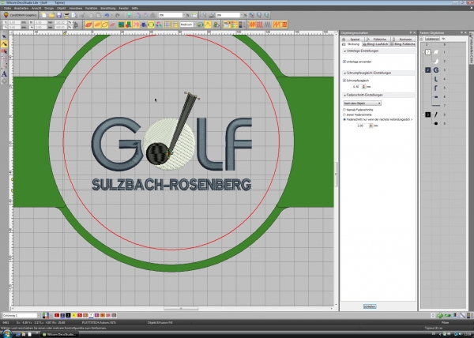Switch to the Bling-Laufstich tab

[375, 44]
